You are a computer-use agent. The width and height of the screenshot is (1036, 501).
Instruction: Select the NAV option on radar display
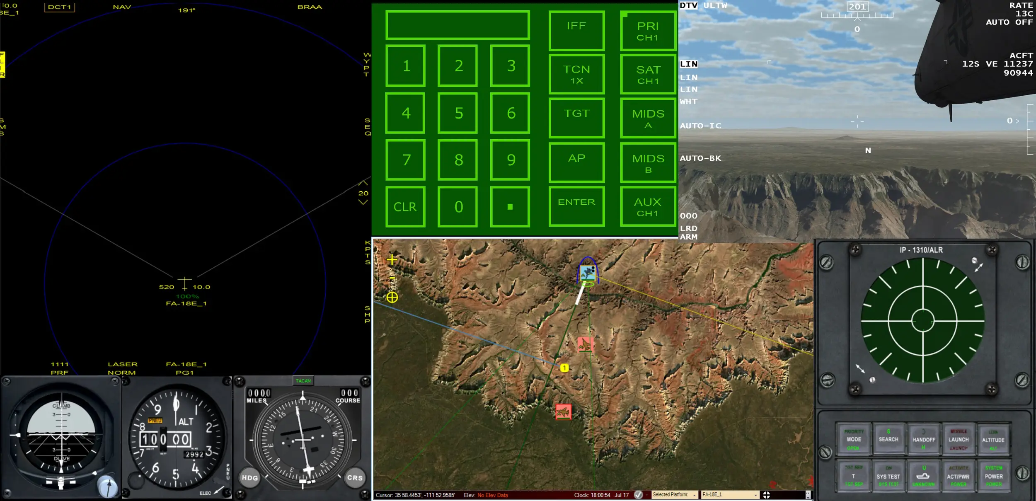[122, 7]
